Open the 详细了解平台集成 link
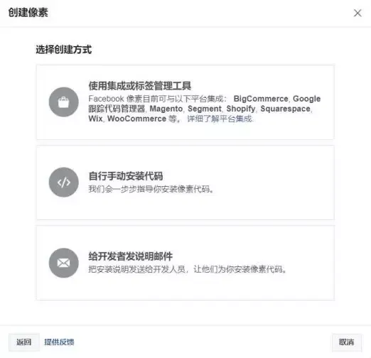The image size is (371, 358). [x=220, y=119]
